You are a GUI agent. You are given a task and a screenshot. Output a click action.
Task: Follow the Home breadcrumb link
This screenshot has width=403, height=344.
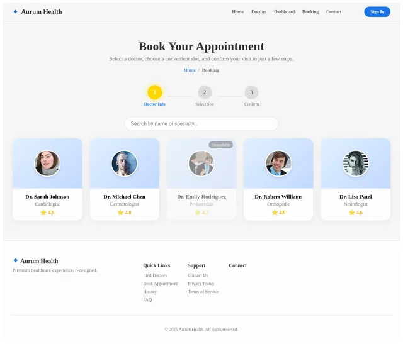190,70
